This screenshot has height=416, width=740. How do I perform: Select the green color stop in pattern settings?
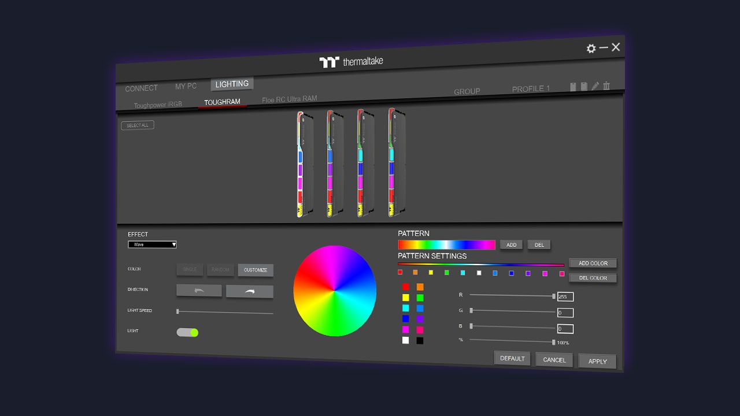pos(446,273)
